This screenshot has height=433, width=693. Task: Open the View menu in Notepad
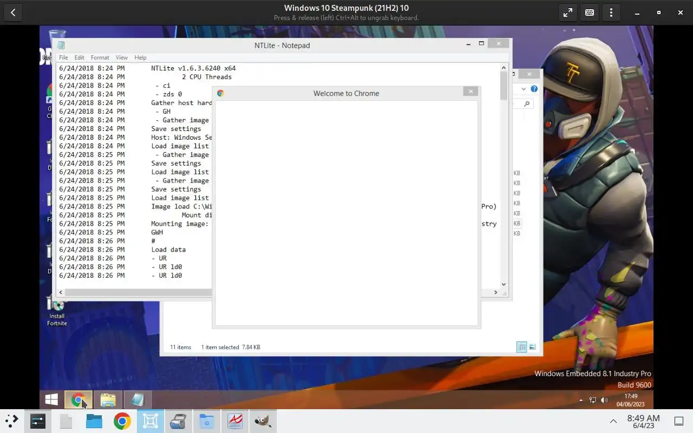pyautogui.click(x=122, y=57)
